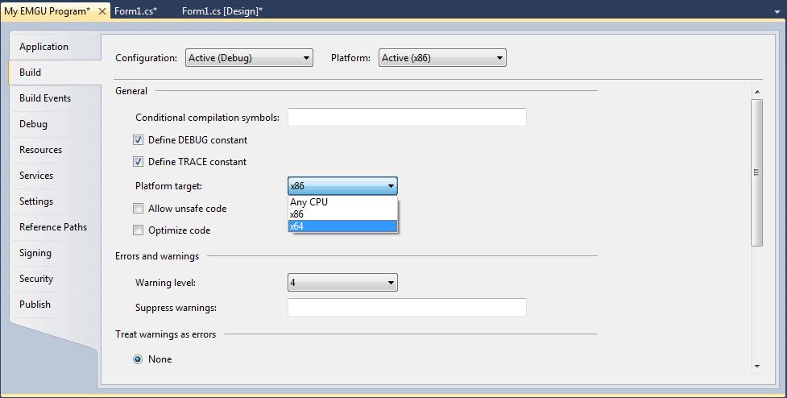Switch to the Form1.cs tab

click(x=135, y=11)
